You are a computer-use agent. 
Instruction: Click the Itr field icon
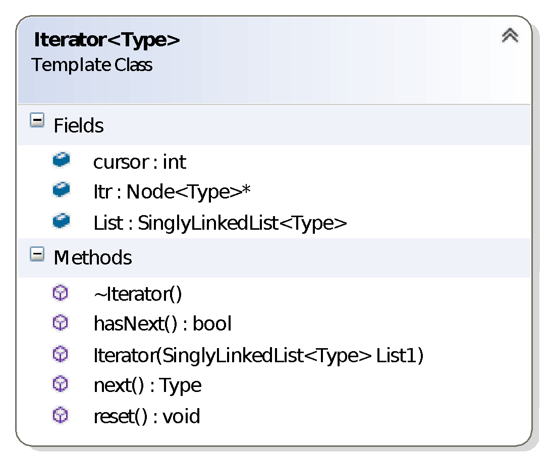click(61, 190)
